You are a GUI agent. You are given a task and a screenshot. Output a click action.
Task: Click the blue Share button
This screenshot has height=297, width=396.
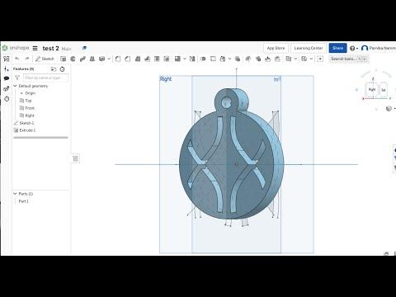pos(337,48)
